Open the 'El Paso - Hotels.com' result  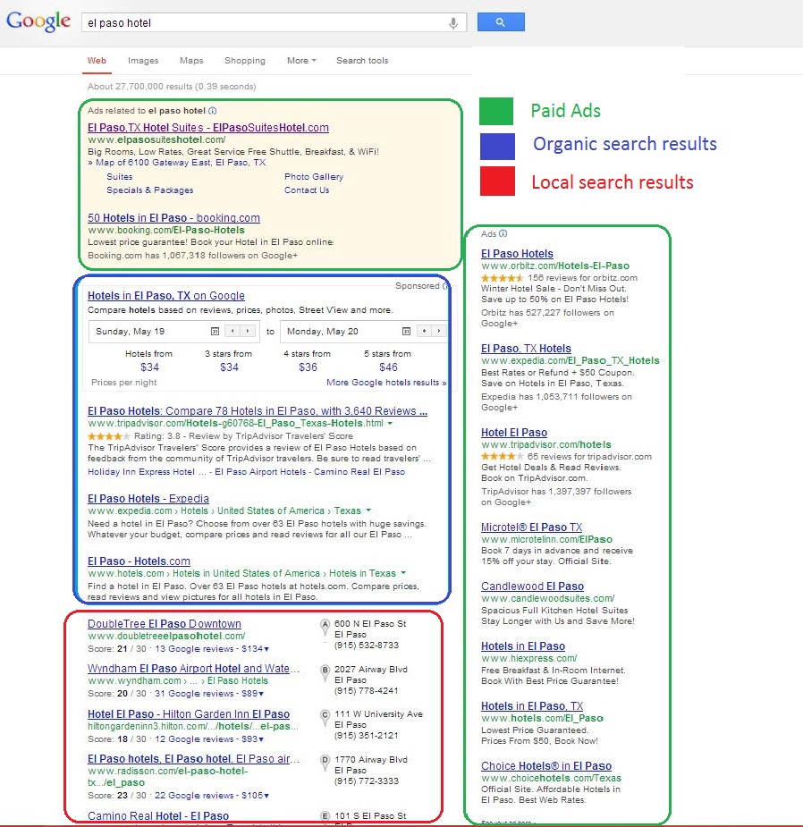pos(139,561)
